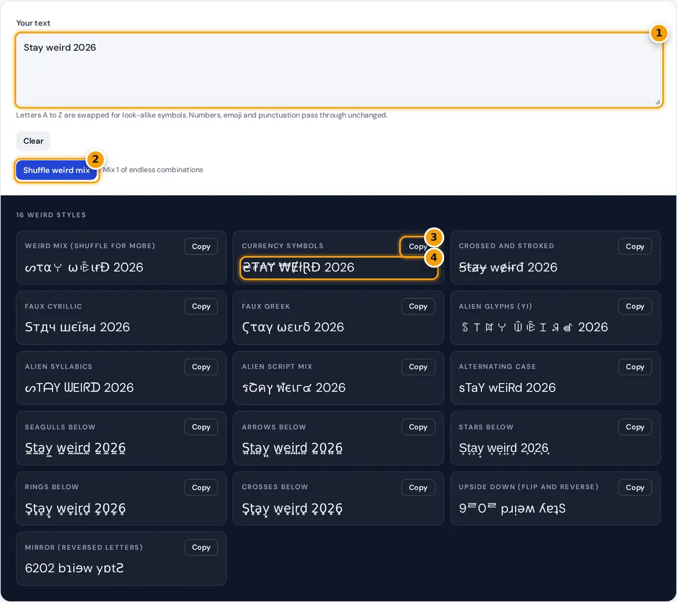
Task: Select the Alien Glyphs (Yi) text output
Action: coord(533,327)
